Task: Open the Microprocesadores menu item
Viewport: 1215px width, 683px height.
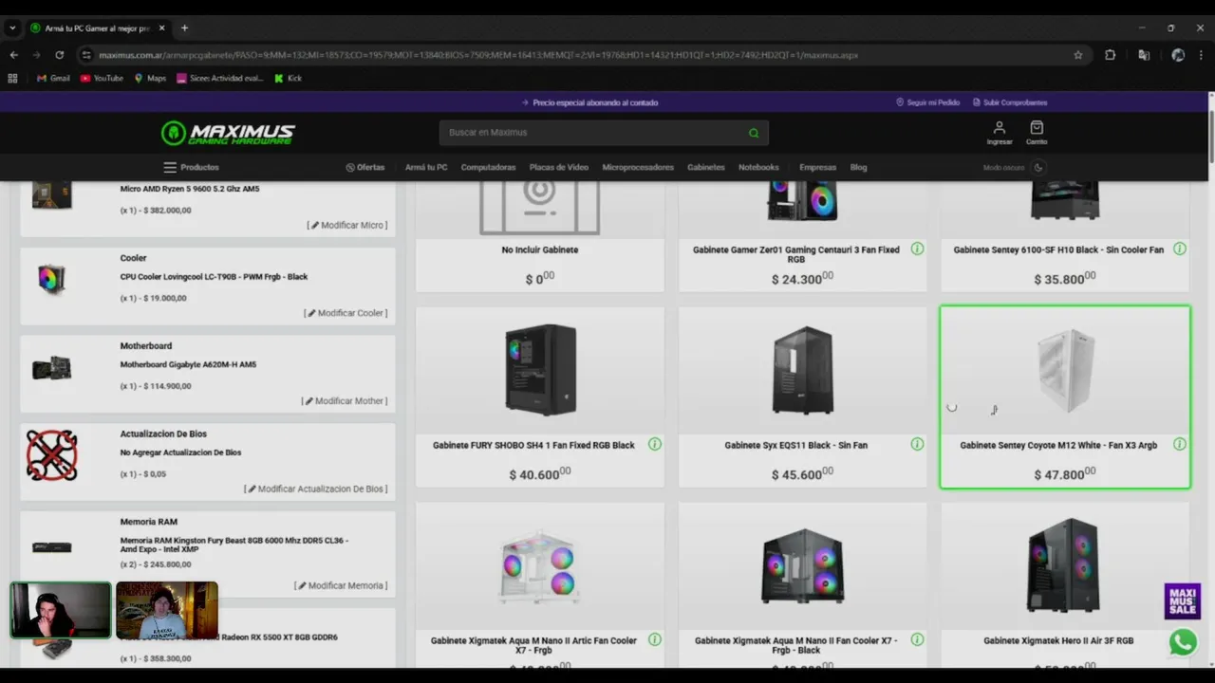Action: [638, 168]
